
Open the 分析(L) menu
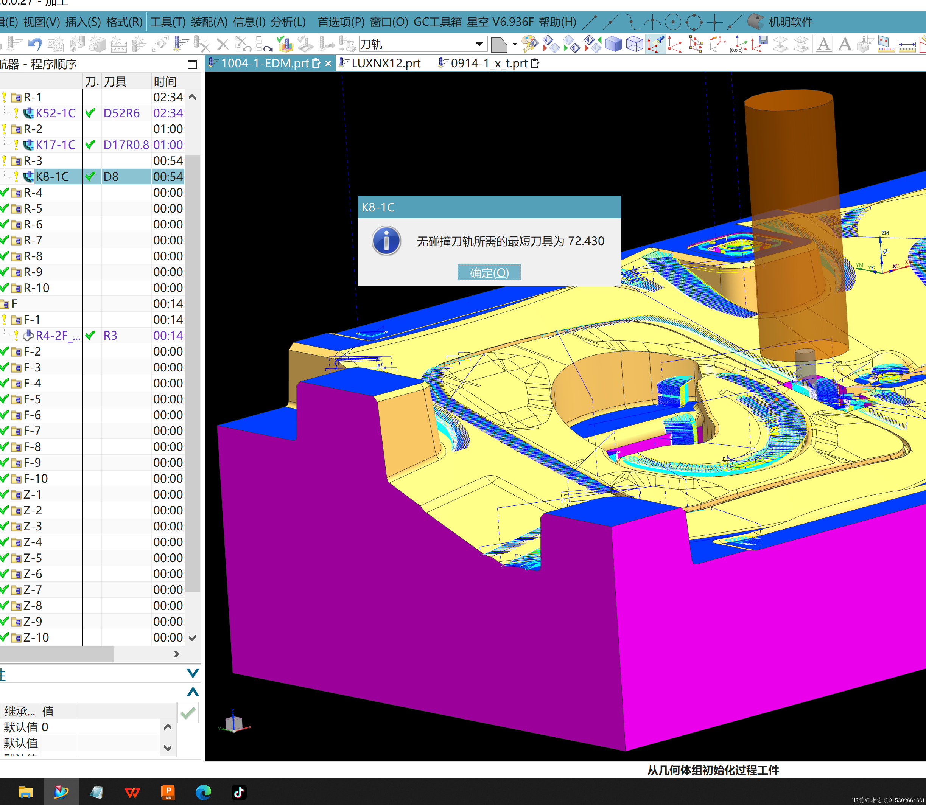click(288, 22)
